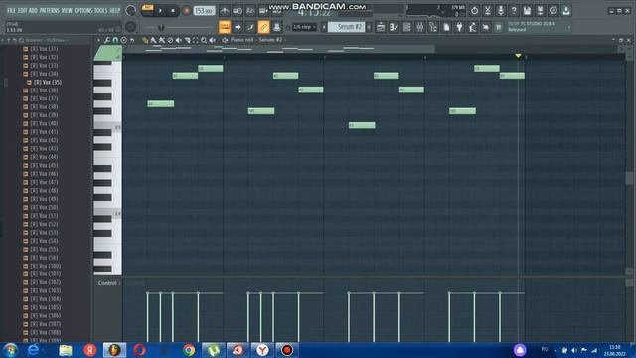Select Vox (35) in browser
The width and height of the screenshot is (636, 358).
point(48,82)
